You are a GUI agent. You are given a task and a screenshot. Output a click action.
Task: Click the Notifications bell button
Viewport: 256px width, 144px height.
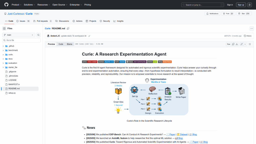point(212,14)
